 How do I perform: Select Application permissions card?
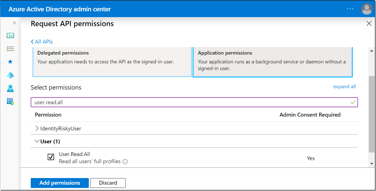tap(273, 62)
